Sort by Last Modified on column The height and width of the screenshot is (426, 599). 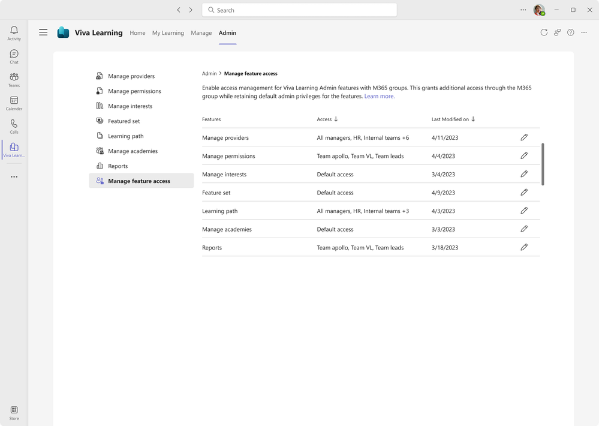point(453,119)
